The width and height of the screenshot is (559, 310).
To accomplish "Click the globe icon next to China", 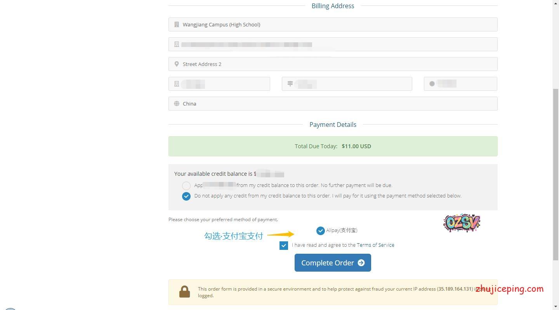I will click(177, 104).
